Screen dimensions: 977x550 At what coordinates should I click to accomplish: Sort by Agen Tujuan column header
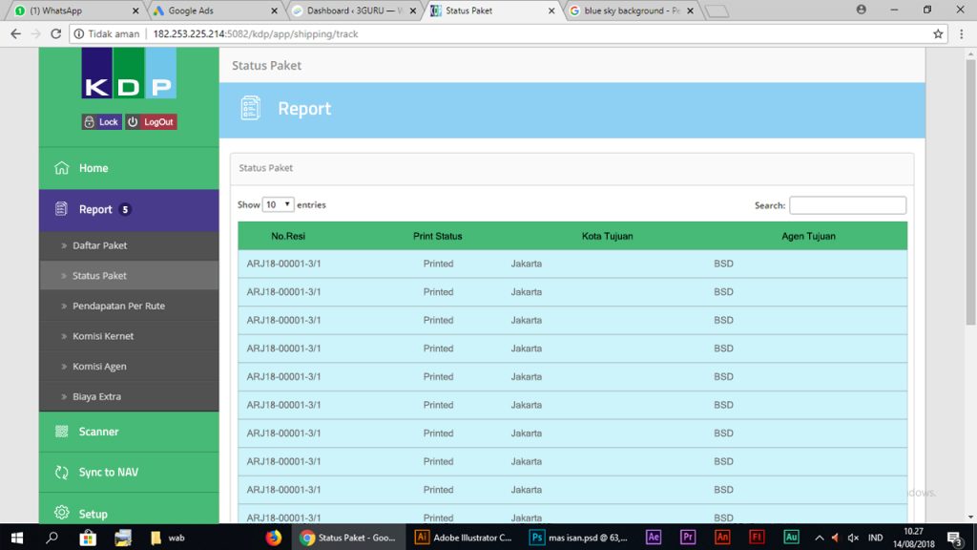coord(808,237)
